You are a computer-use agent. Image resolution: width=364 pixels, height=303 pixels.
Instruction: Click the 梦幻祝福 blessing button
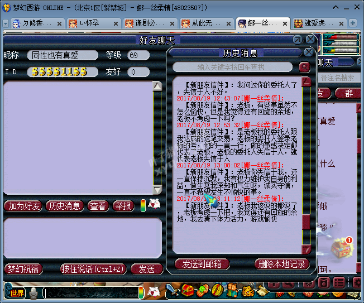click(23, 269)
